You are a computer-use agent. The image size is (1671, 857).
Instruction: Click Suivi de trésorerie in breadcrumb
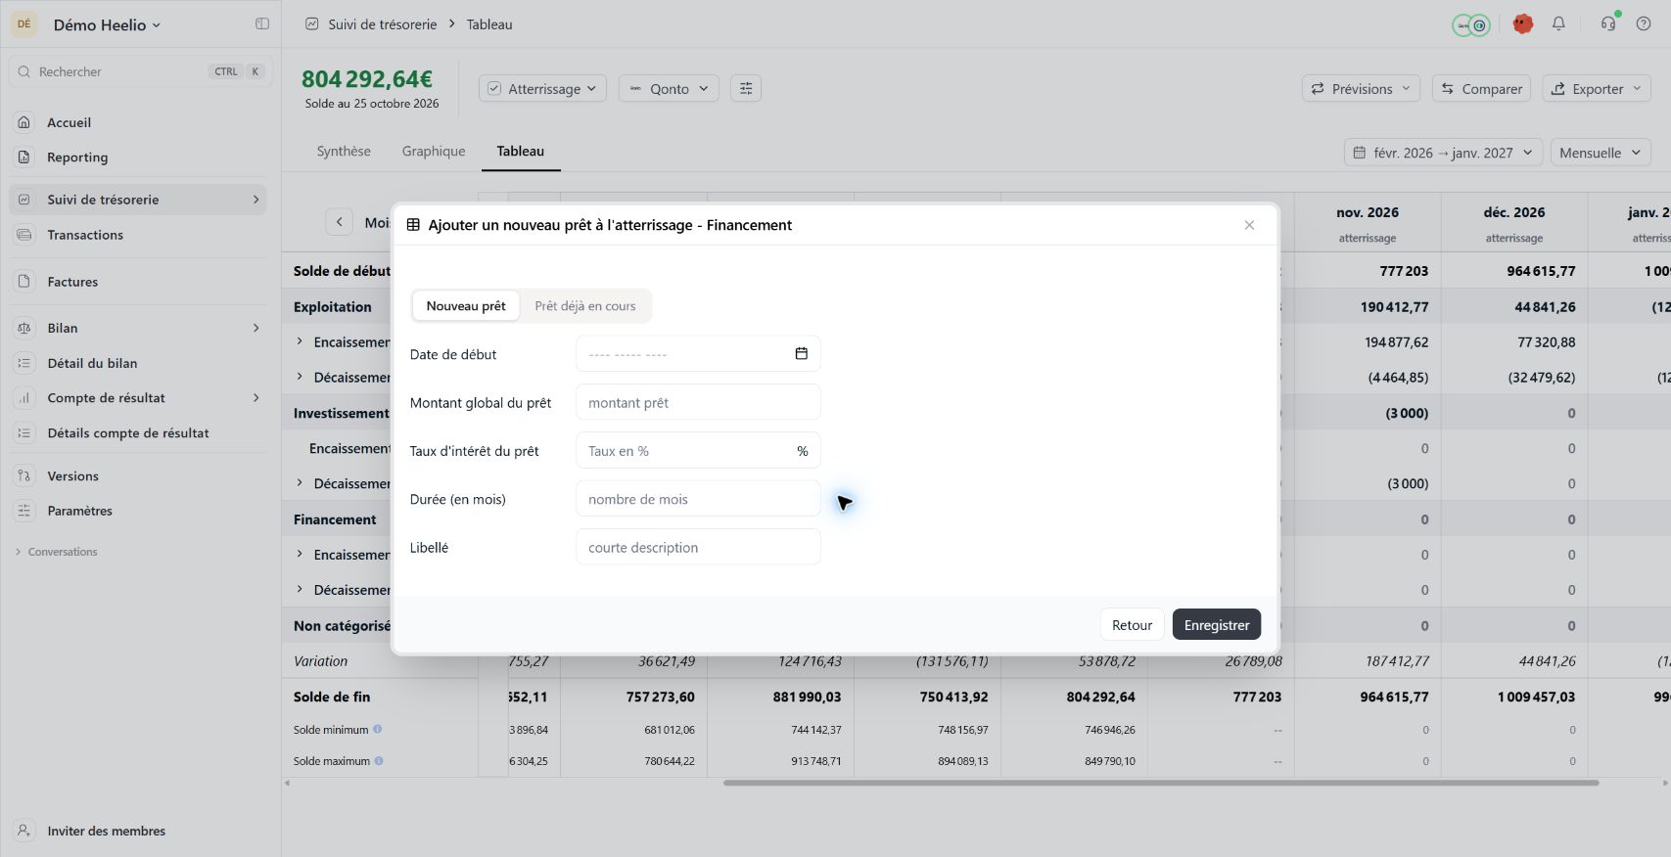coord(382,24)
